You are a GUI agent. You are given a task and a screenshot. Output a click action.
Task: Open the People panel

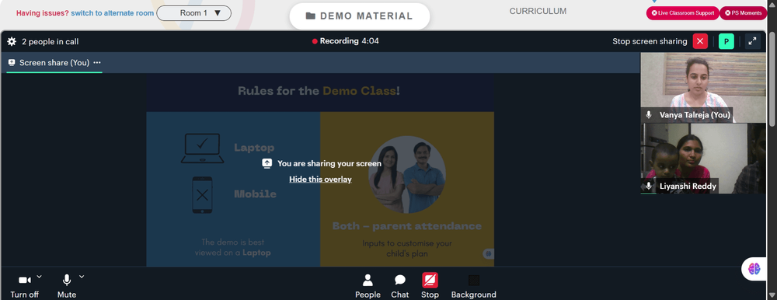(x=368, y=286)
